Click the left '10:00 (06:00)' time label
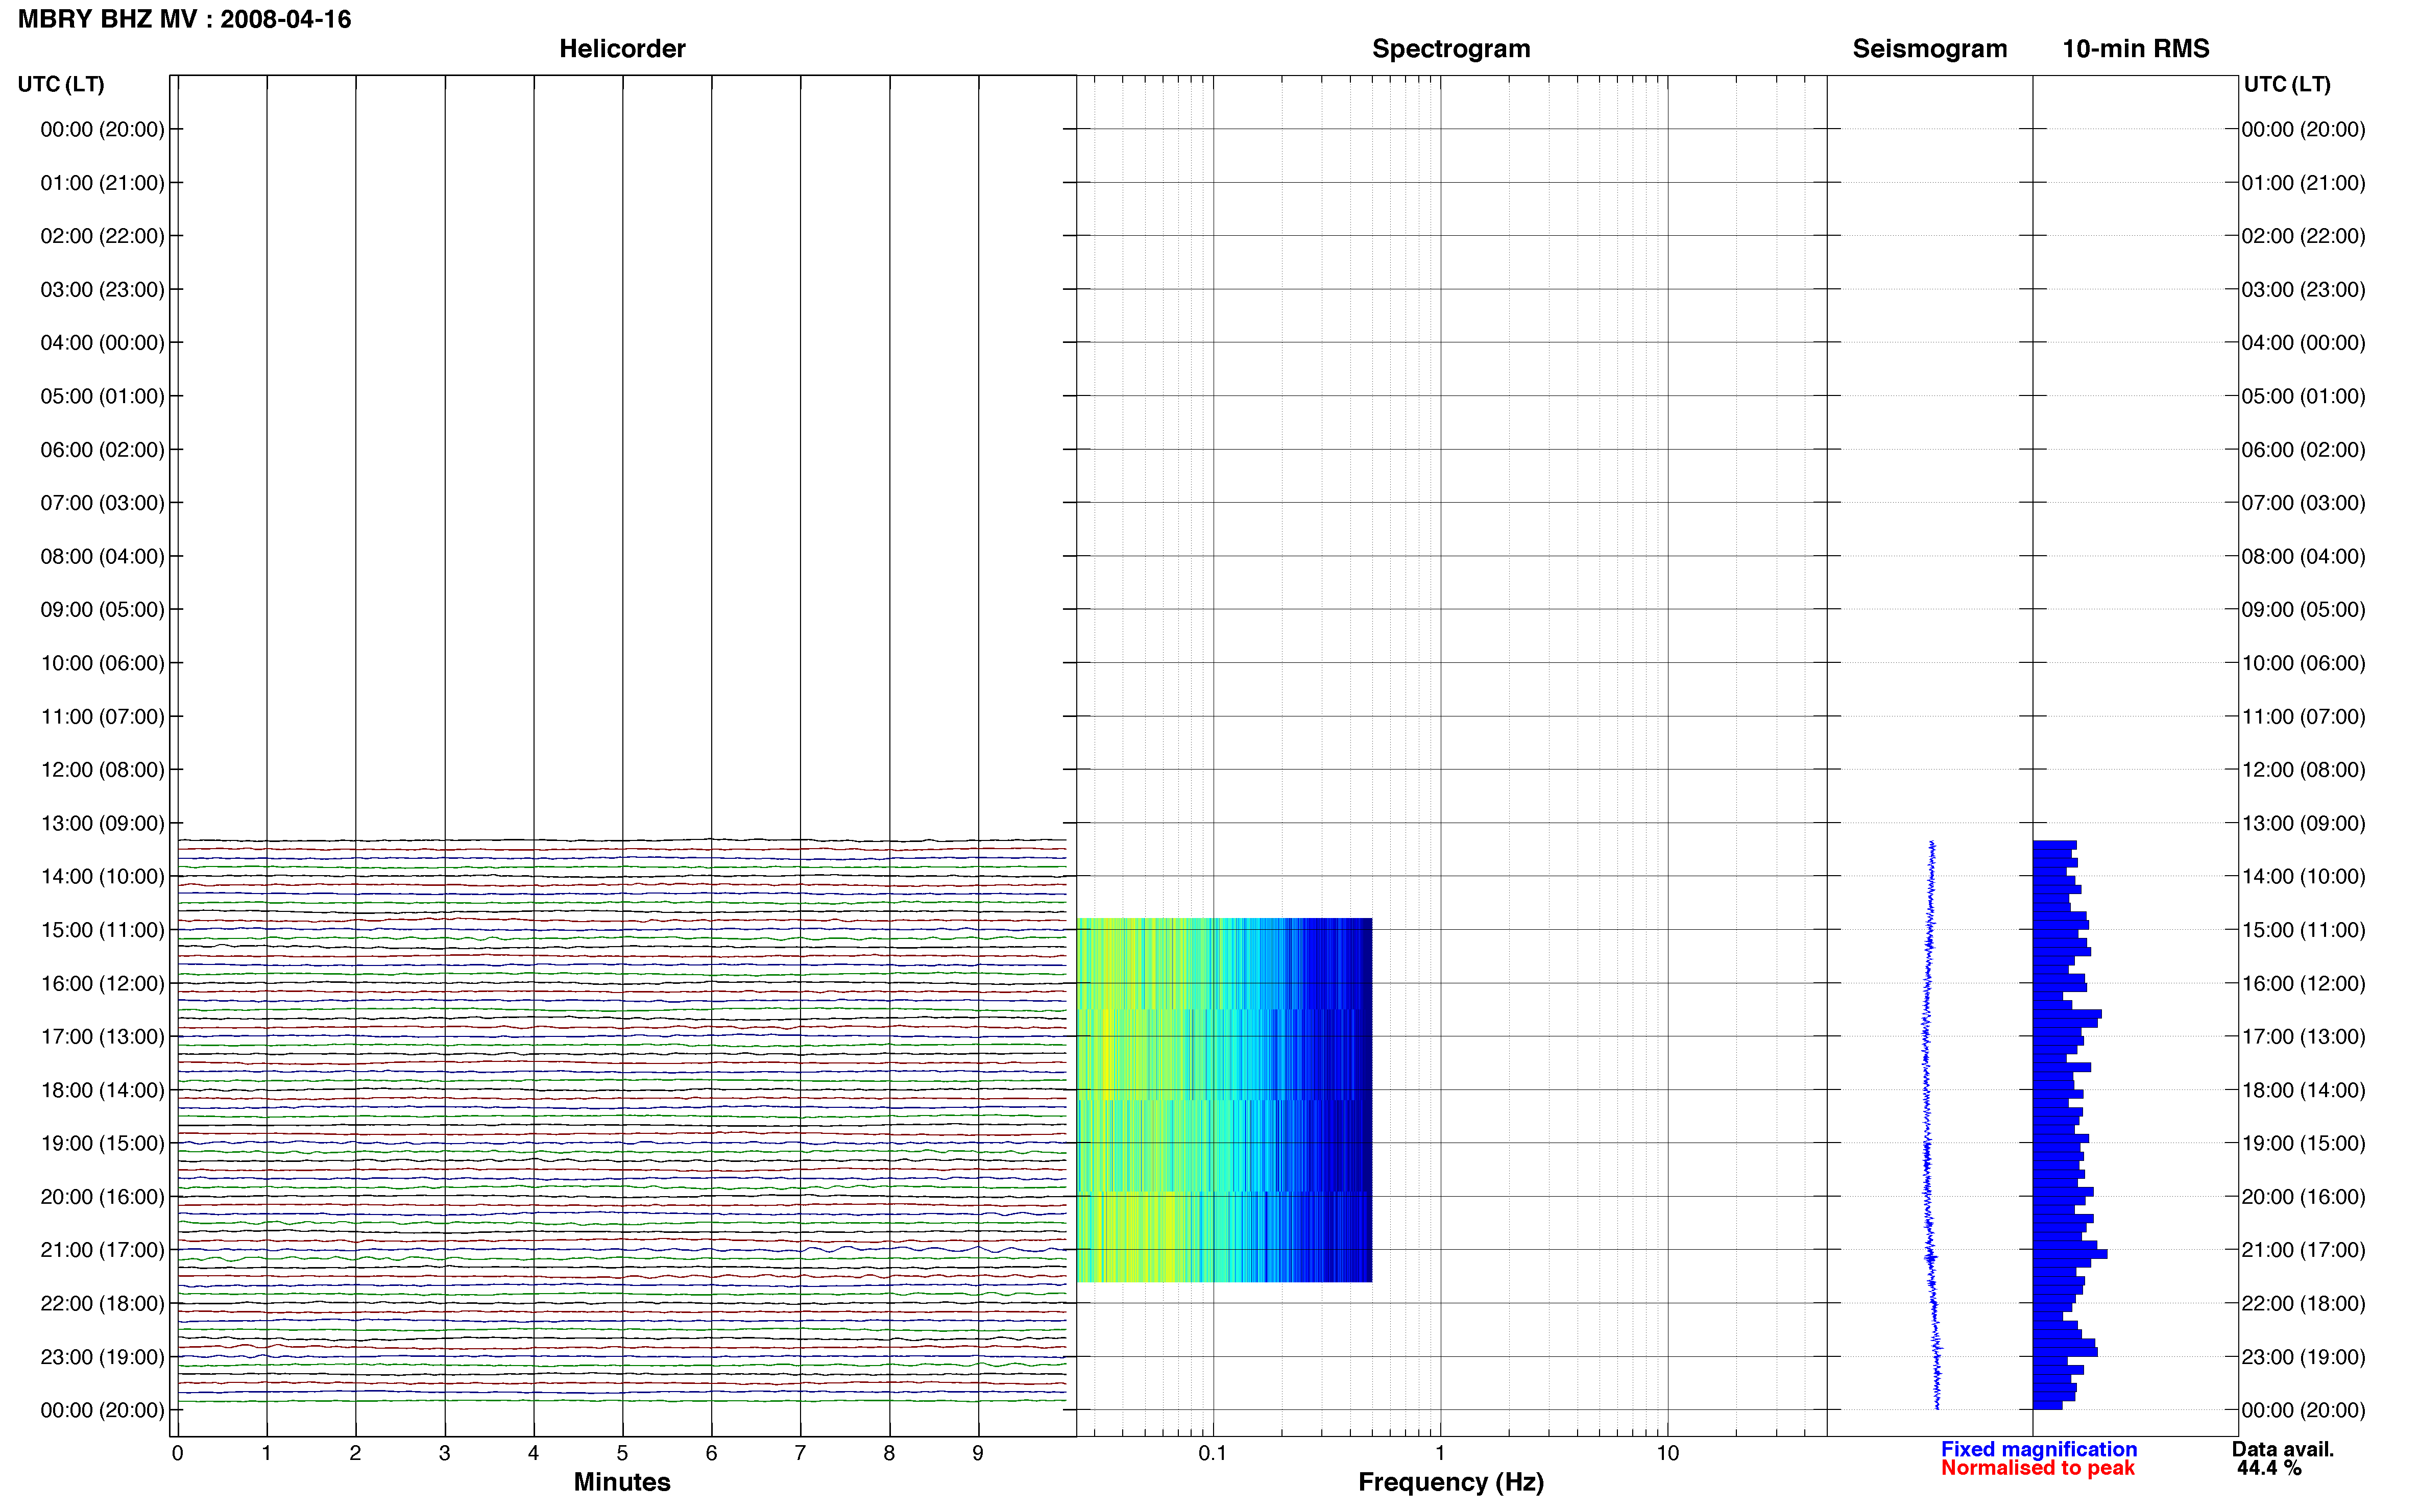 click(x=102, y=663)
